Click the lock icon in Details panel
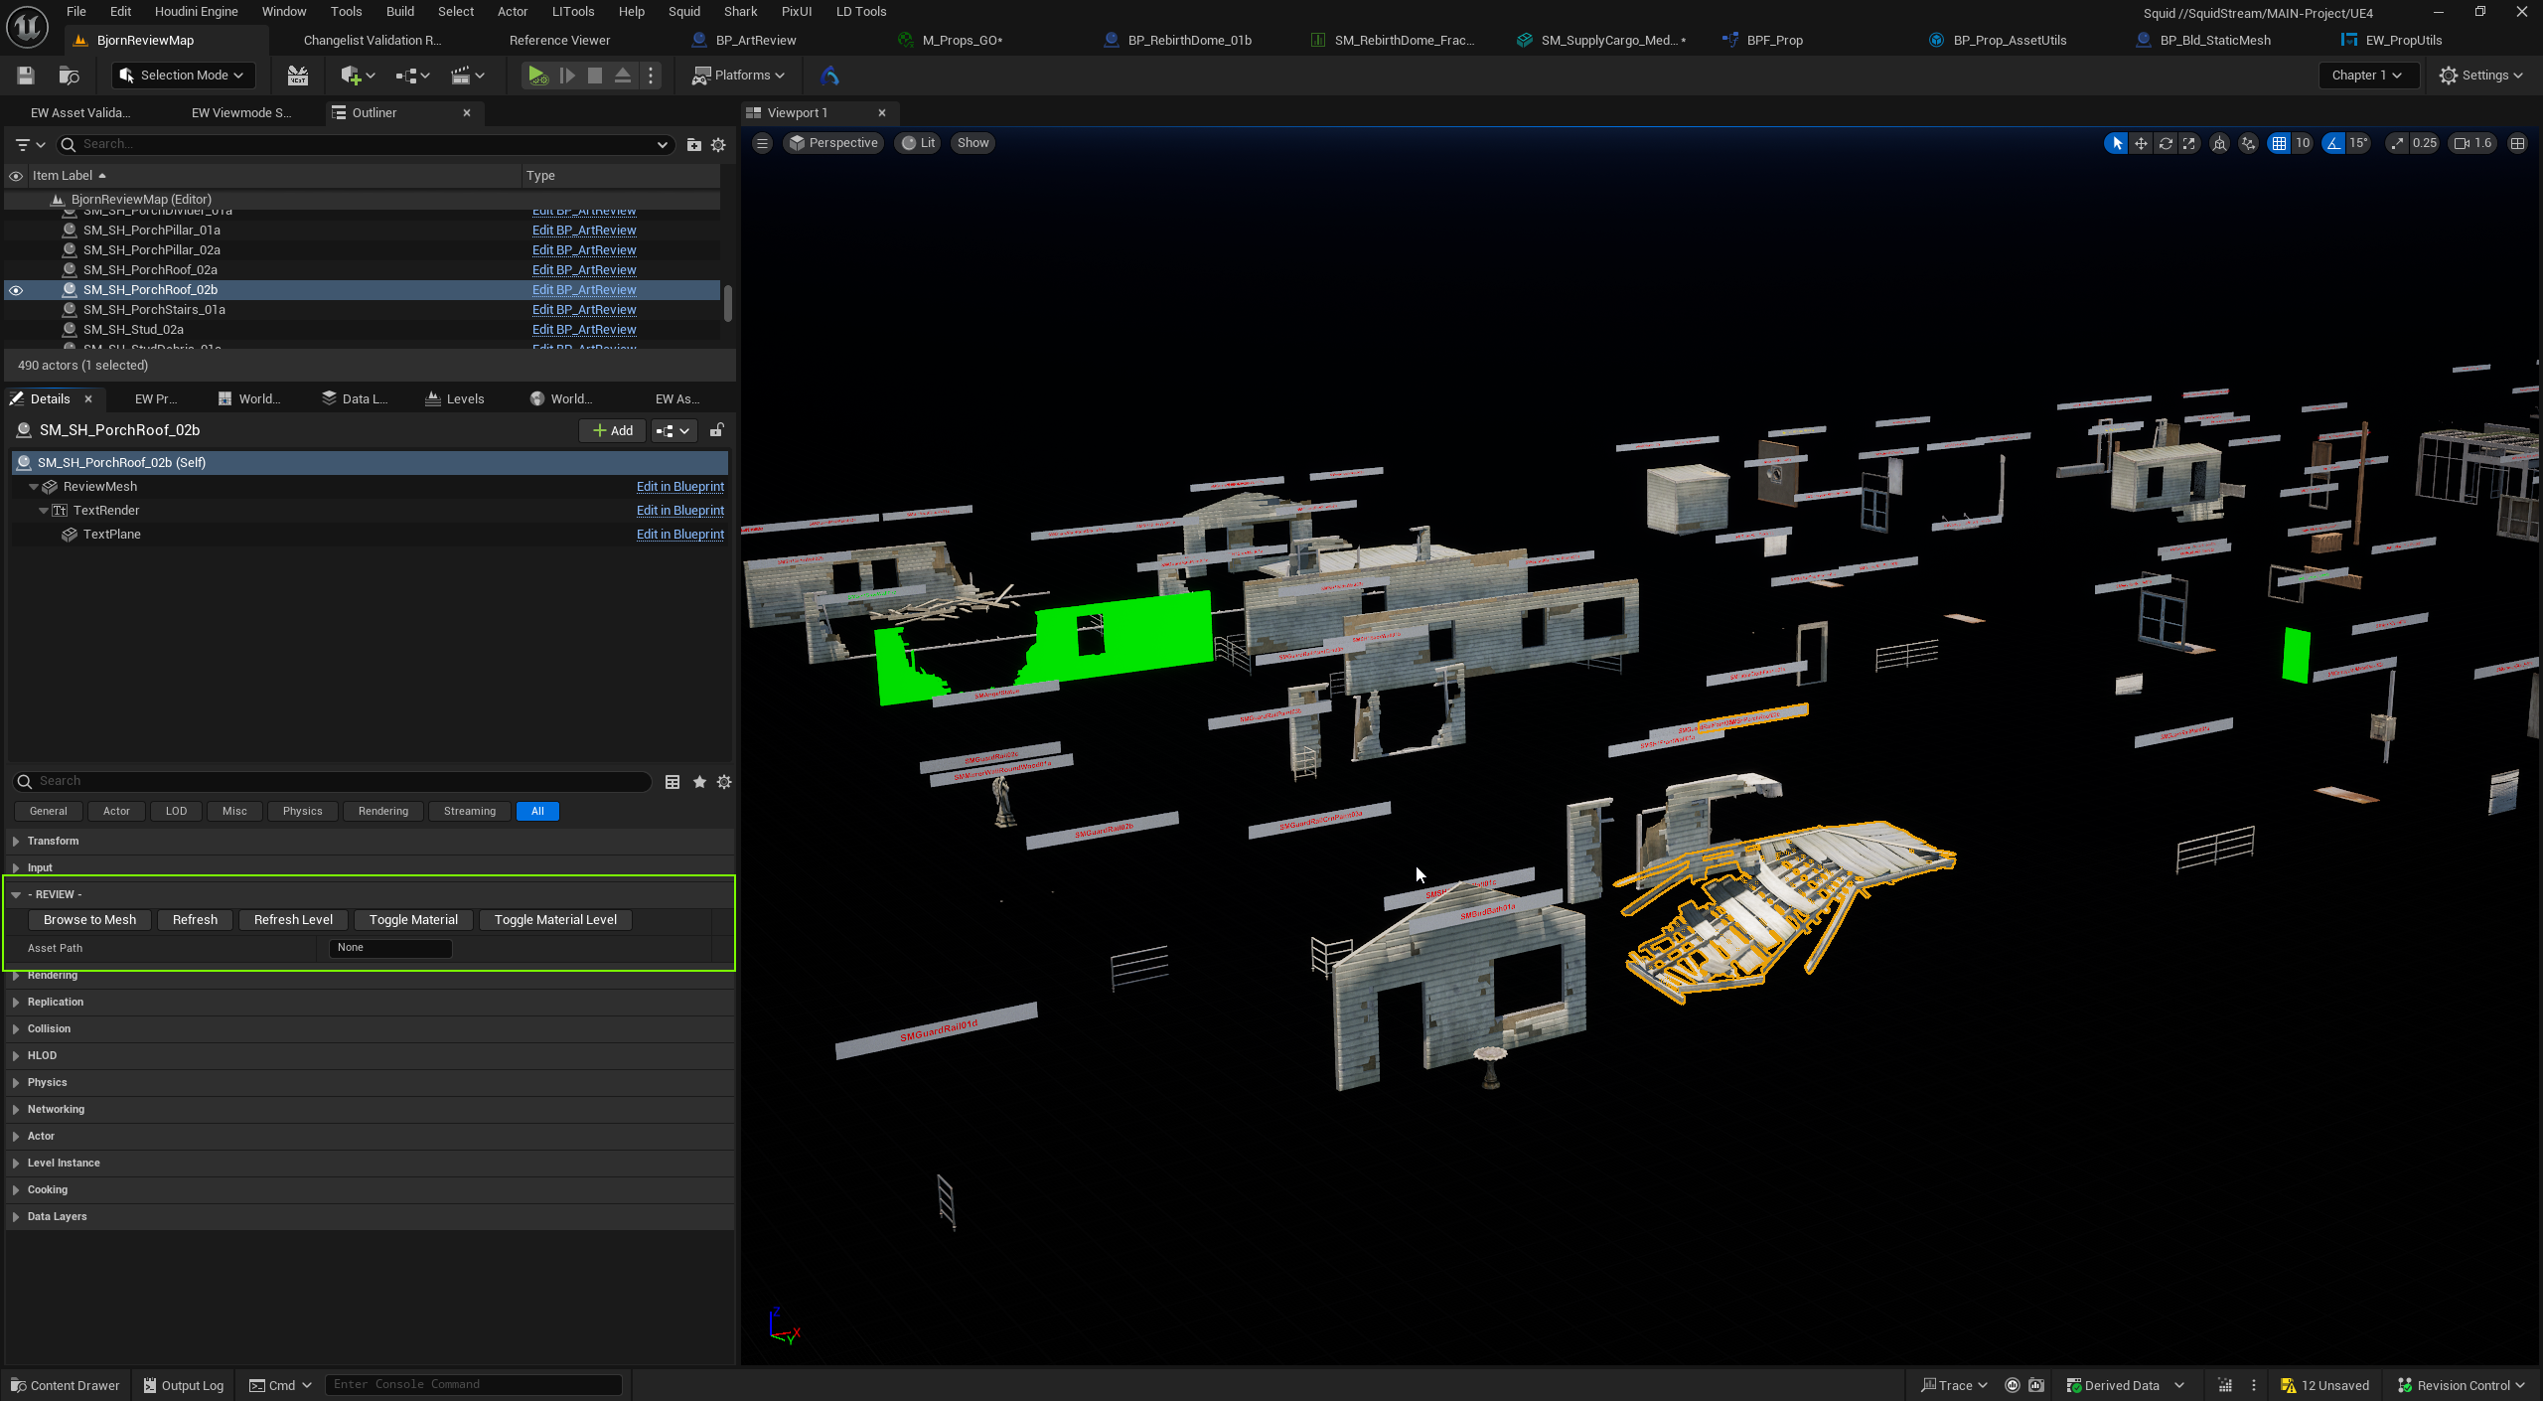The height and width of the screenshot is (1401, 2543). pos(716,430)
